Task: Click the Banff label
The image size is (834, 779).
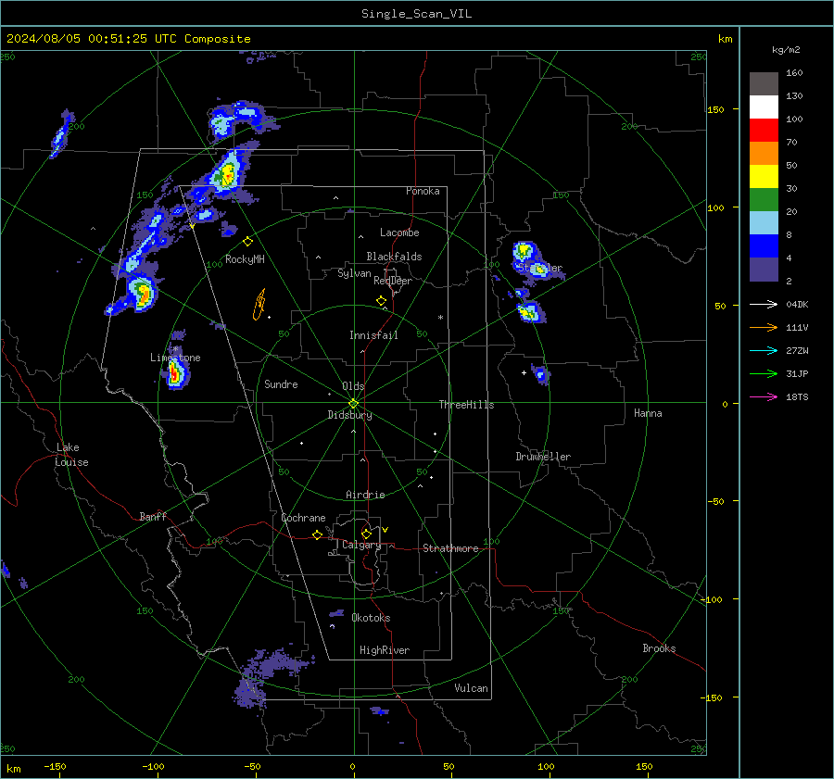Action: tap(153, 516)
